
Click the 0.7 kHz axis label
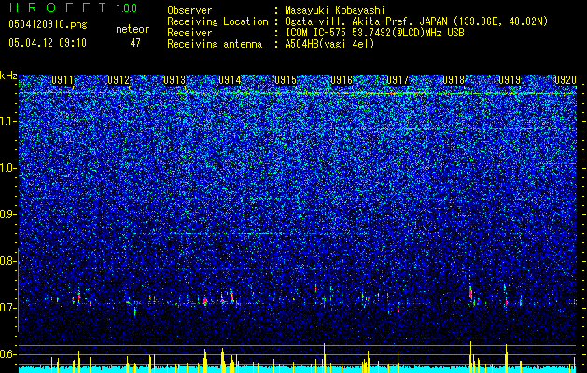7,308
